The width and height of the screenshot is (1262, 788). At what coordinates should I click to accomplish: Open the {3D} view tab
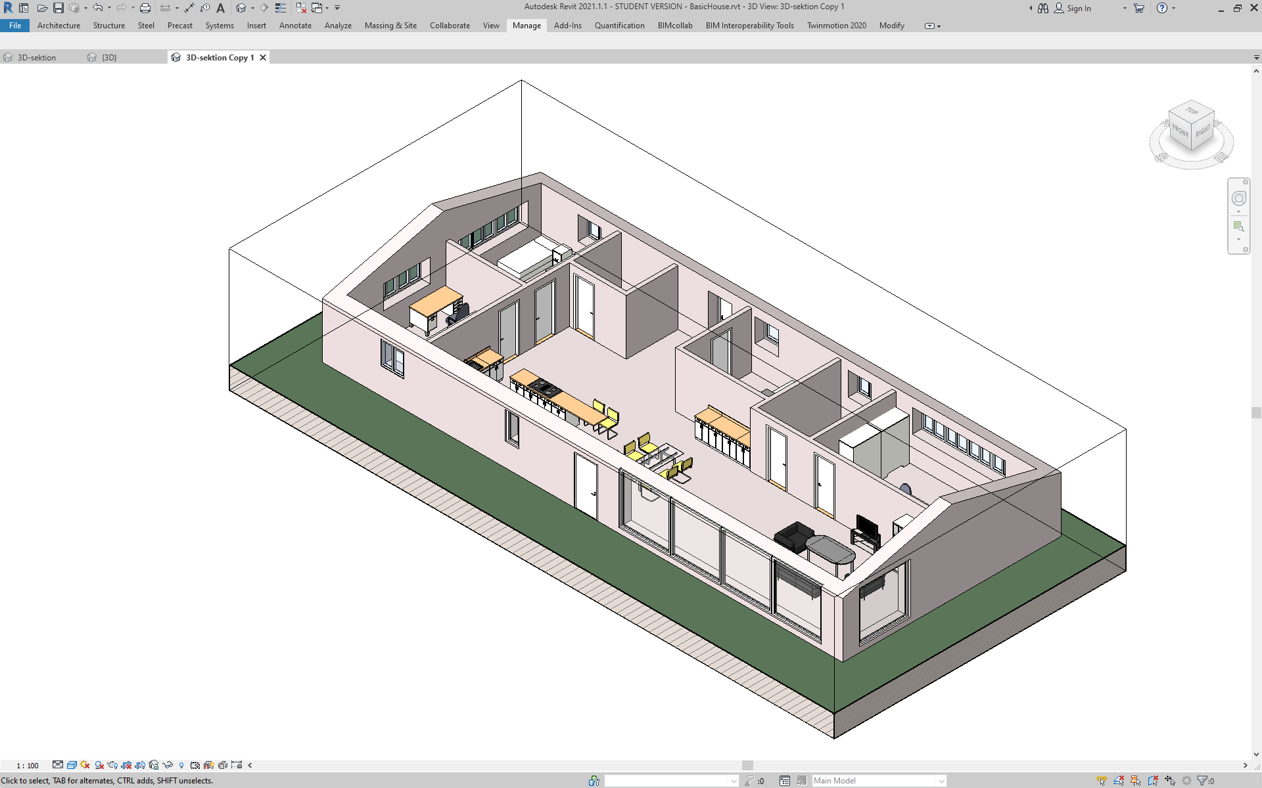(108, 57)
